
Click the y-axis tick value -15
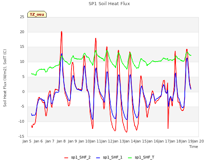point(21,136)
